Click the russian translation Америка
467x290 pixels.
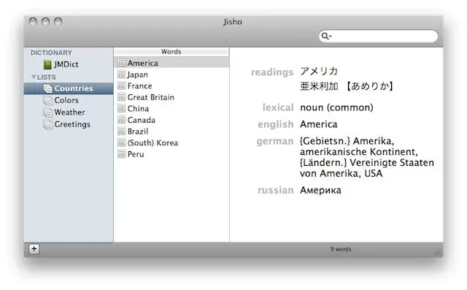[320, 190]
